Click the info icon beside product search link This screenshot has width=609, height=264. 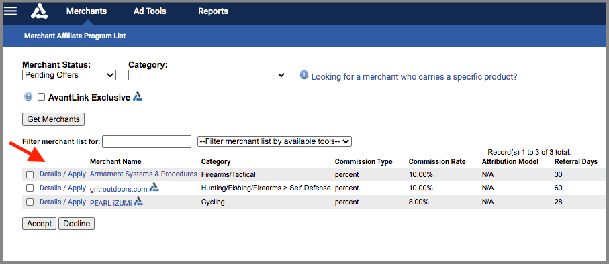pos(304,75)
